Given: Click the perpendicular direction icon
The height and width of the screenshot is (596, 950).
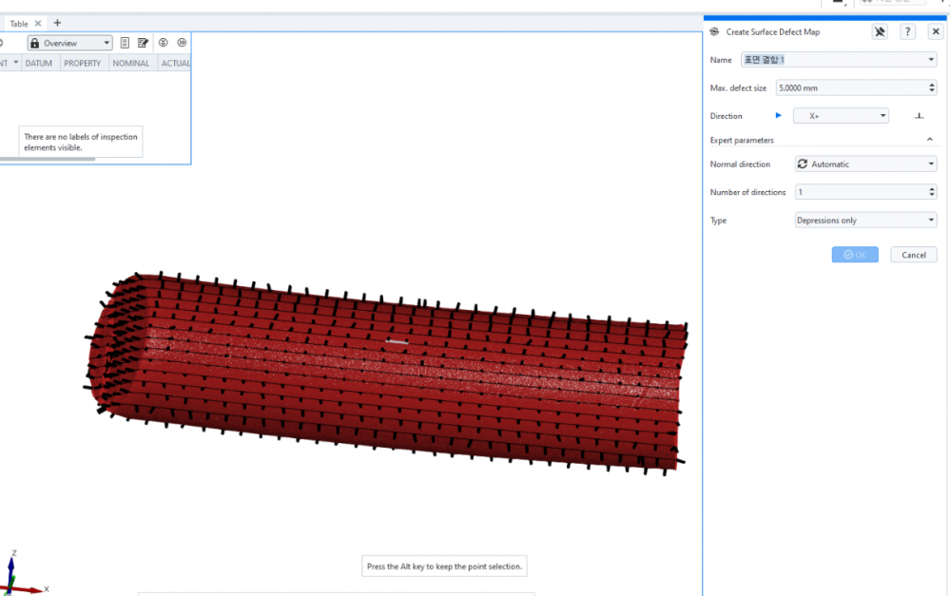Looking at the screenshot, I should pyautogui.click(x=919, y=116).
